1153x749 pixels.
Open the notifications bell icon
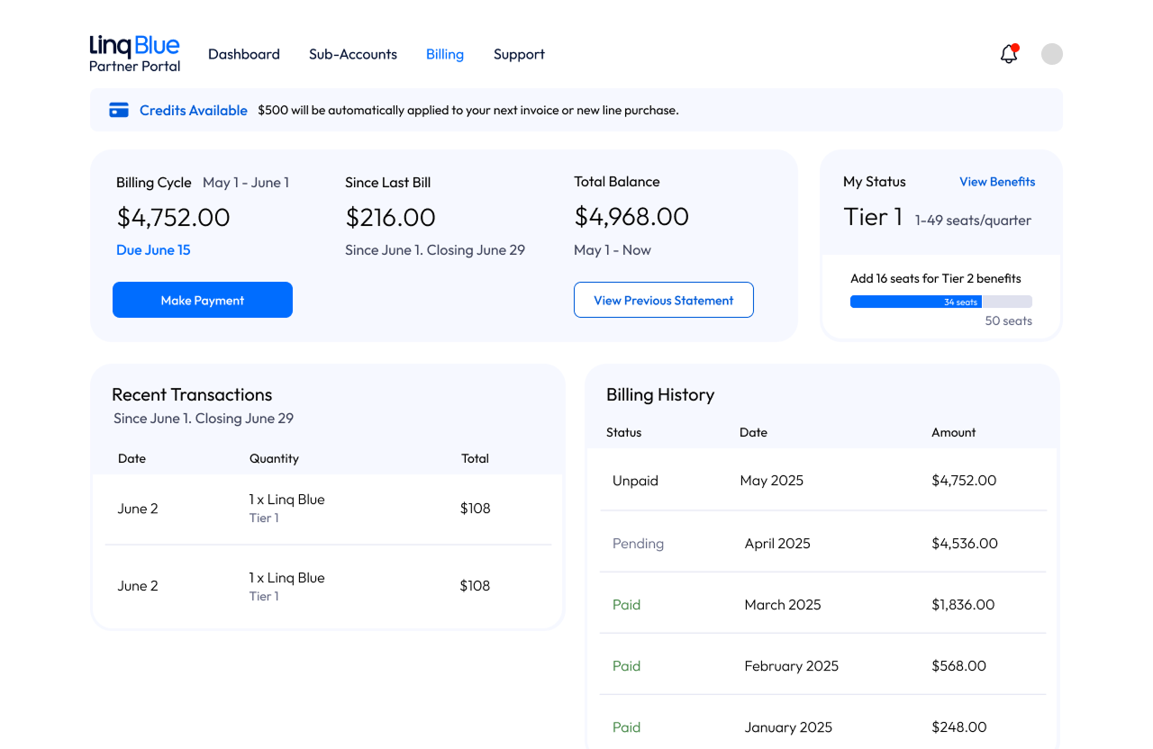[1009, 54]
